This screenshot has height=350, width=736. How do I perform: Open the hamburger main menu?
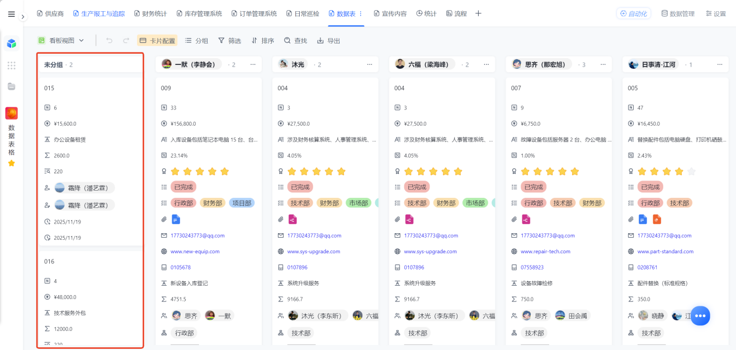point(11,14)
